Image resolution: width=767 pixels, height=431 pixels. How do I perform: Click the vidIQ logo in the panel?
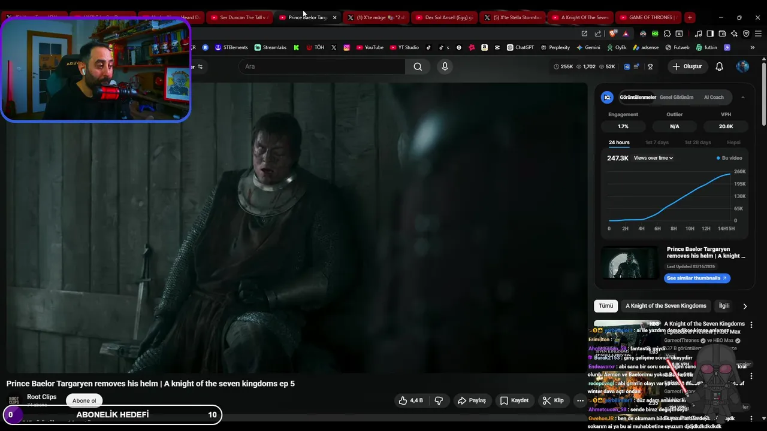[607, 97]
